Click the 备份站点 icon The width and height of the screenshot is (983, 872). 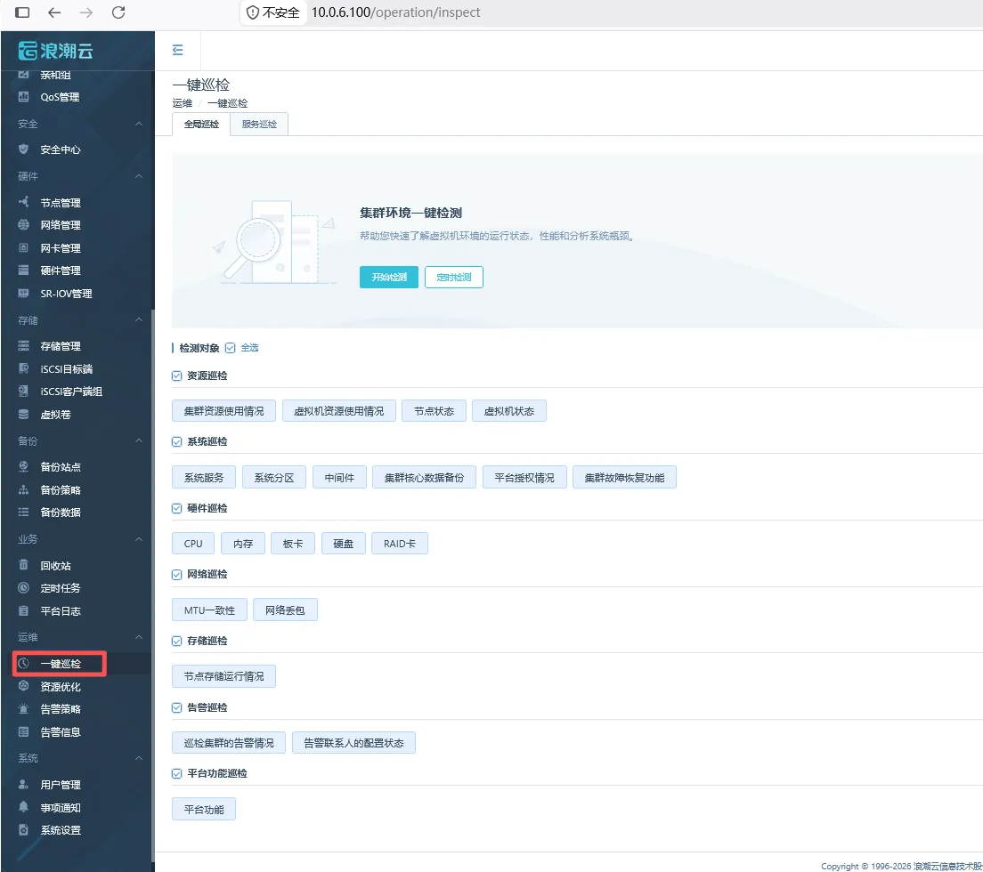[x=23, y=466]
